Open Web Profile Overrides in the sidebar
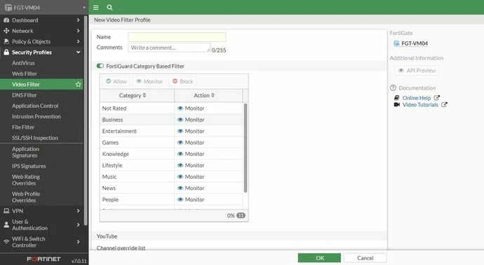Viewport: 484px width, 265px height. click(26, 197)
